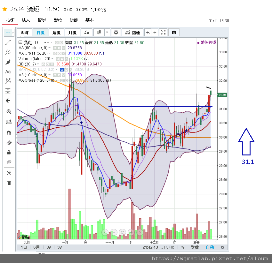Toggle stay-in-drawing-mode pencil icon
This screenshot has height=263, width=272.
point(9,143)
